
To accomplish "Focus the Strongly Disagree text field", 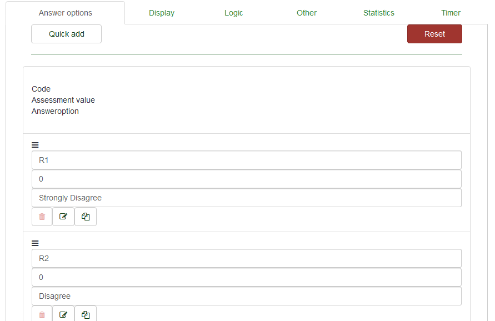I will click(x=247, y=198).
